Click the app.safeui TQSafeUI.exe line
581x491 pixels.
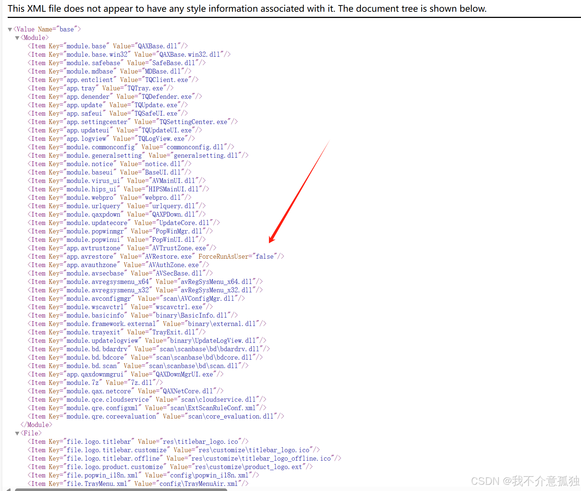coord(108,113)
